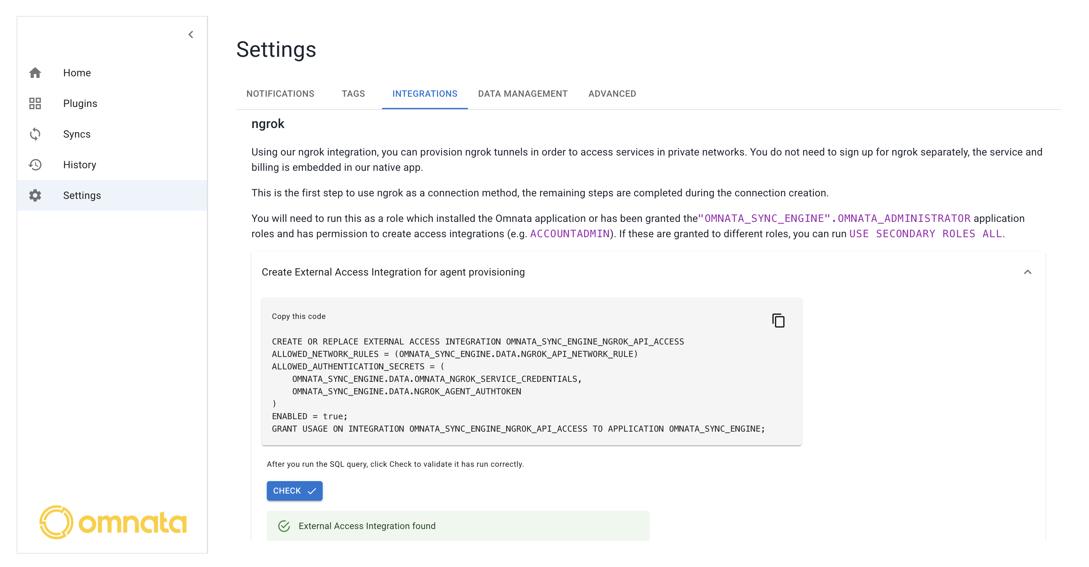Click the Home house icon
Image resolution: width=1089 pixels, height=567 pixels.
point(35,73)
